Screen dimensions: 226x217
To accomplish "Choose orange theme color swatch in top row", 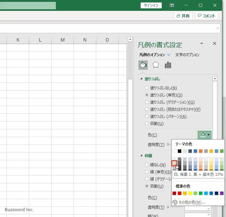I will (x=201, y=151).
